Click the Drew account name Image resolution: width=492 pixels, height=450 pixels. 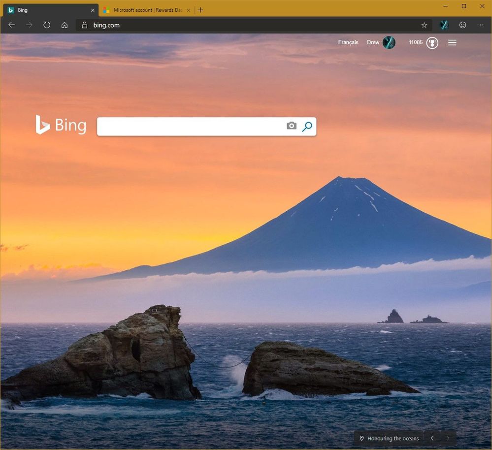tap(373, 42)
